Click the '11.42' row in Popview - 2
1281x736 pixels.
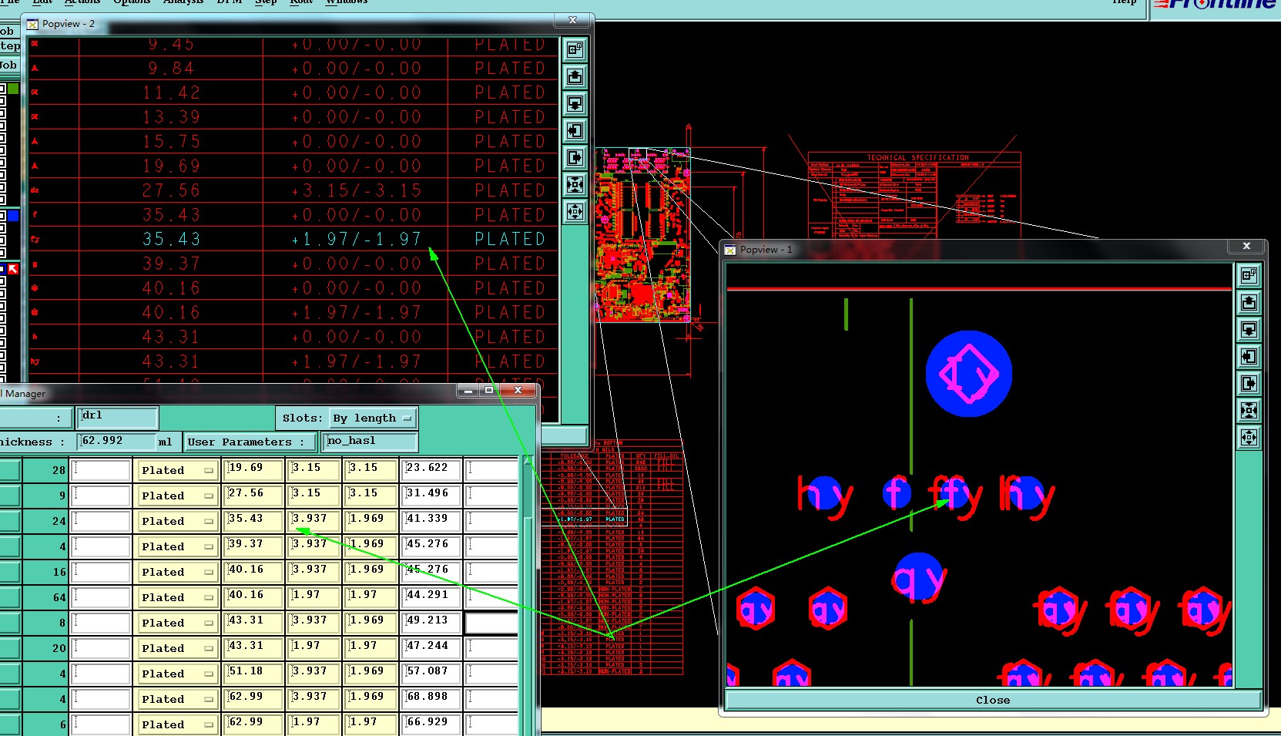[293, 93]
